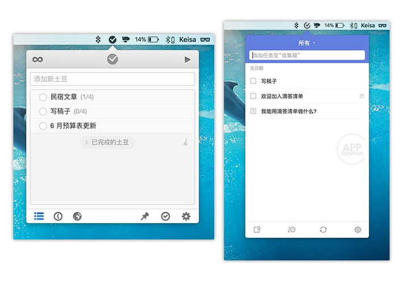Click the hat-shaped icon in right menu bar
409x289 pixels.
pyautogui.click(x=317, y=26)
